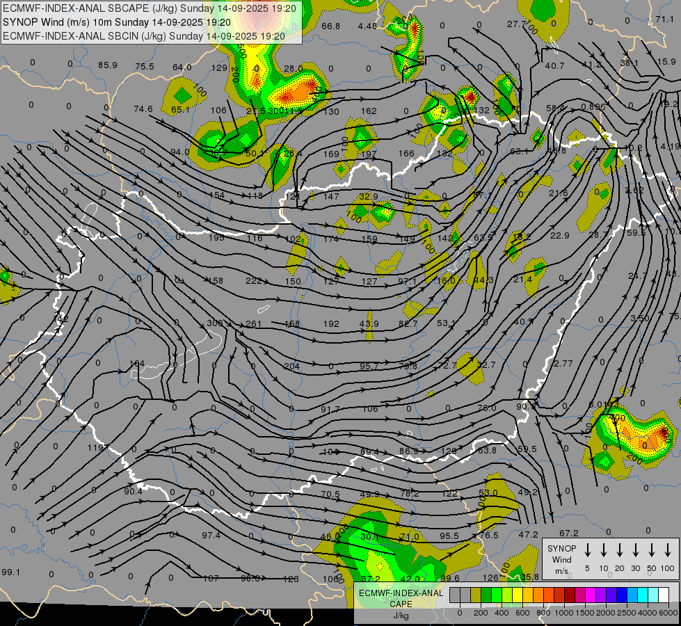The height and width of the screenshot is (626, 681).
Task: Click the 261 CAPE value on map
Action: pos(254,323)
